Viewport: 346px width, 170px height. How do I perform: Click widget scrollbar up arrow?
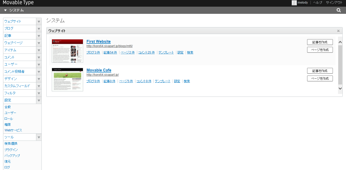click(340, 42)
